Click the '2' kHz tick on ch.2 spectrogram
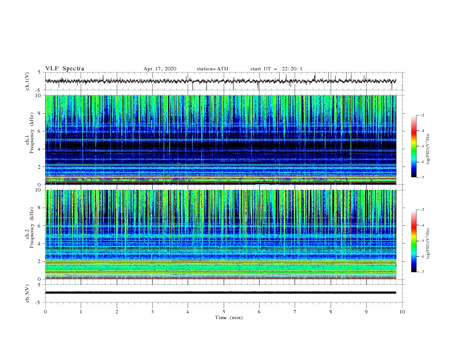453x350 pixels. (41, 261)
